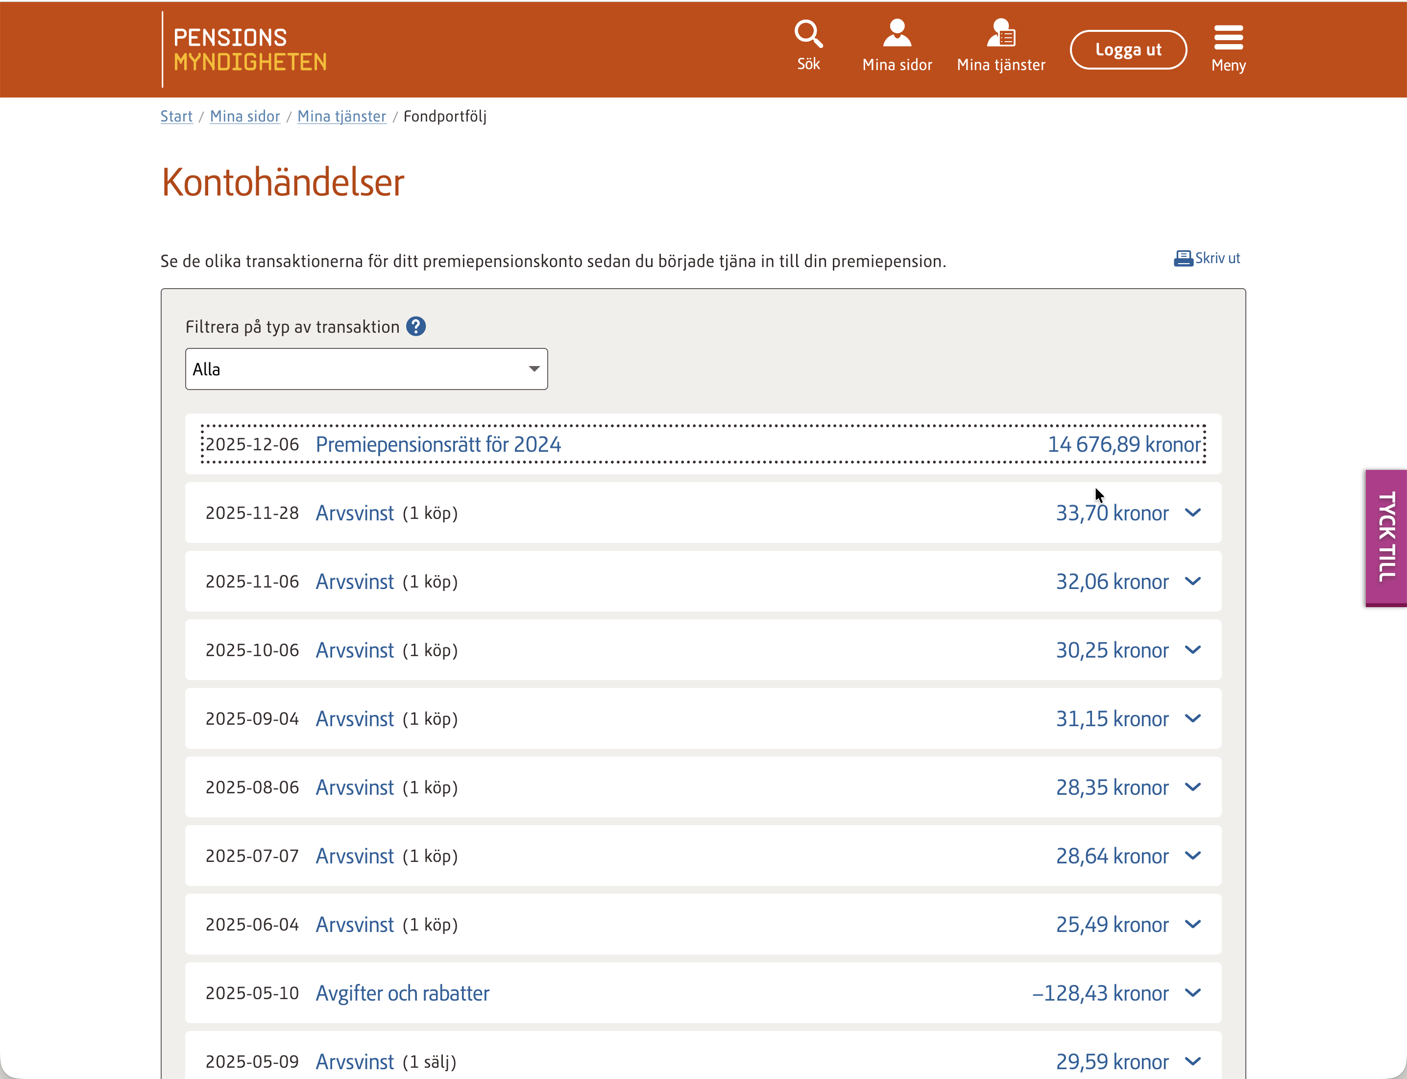Expand Avgifter och rabatter row chevron
Screen dimensions: 1407x1079
[x=1192, y=993]
